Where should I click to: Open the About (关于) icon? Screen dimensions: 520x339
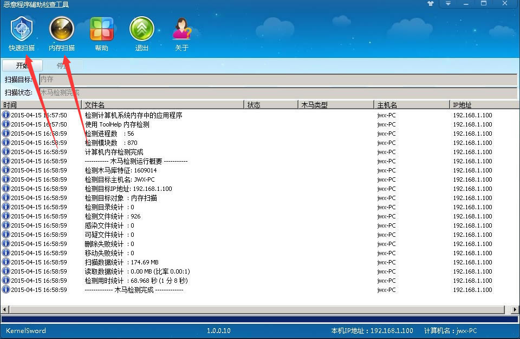[182, 34]
